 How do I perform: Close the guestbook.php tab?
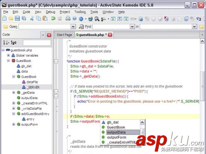pos(110,35)
